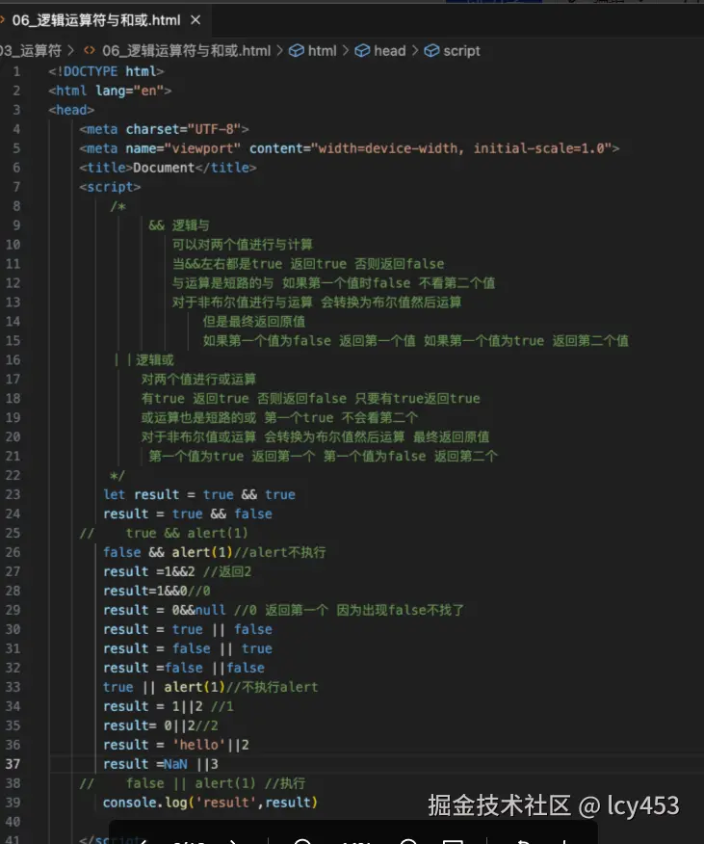
Task: Click line number 7 in the gutter
Action: (16, 187)
